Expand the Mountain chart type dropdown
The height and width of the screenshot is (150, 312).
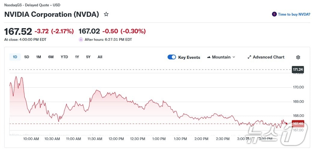tap(234, 57)
